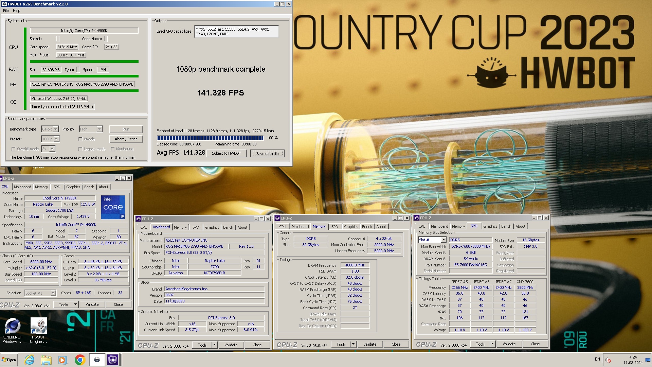Click Close in CPU-Z Mainboard window
652x367 pixels.
[257, 345]
